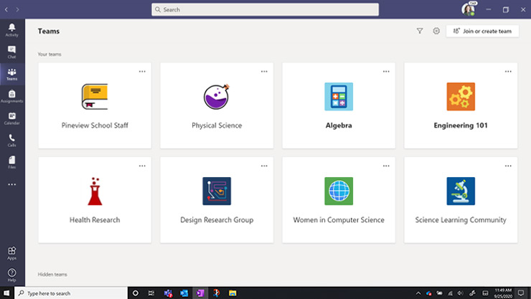Open Calendar from the left rail
The height and width of the screenshot is (299, 531).
(11, 118)
